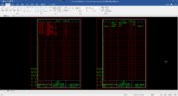Switch to the Model sheet tab
The width and height of the screenshot is (178, 96).
[x=8, y=90]
